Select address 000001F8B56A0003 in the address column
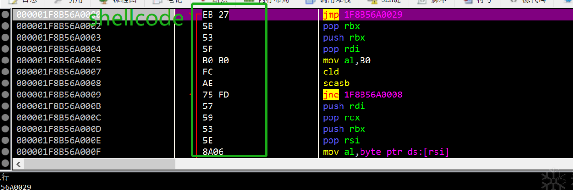This screenshot has height=190, width=573. (x=59, y=38)
